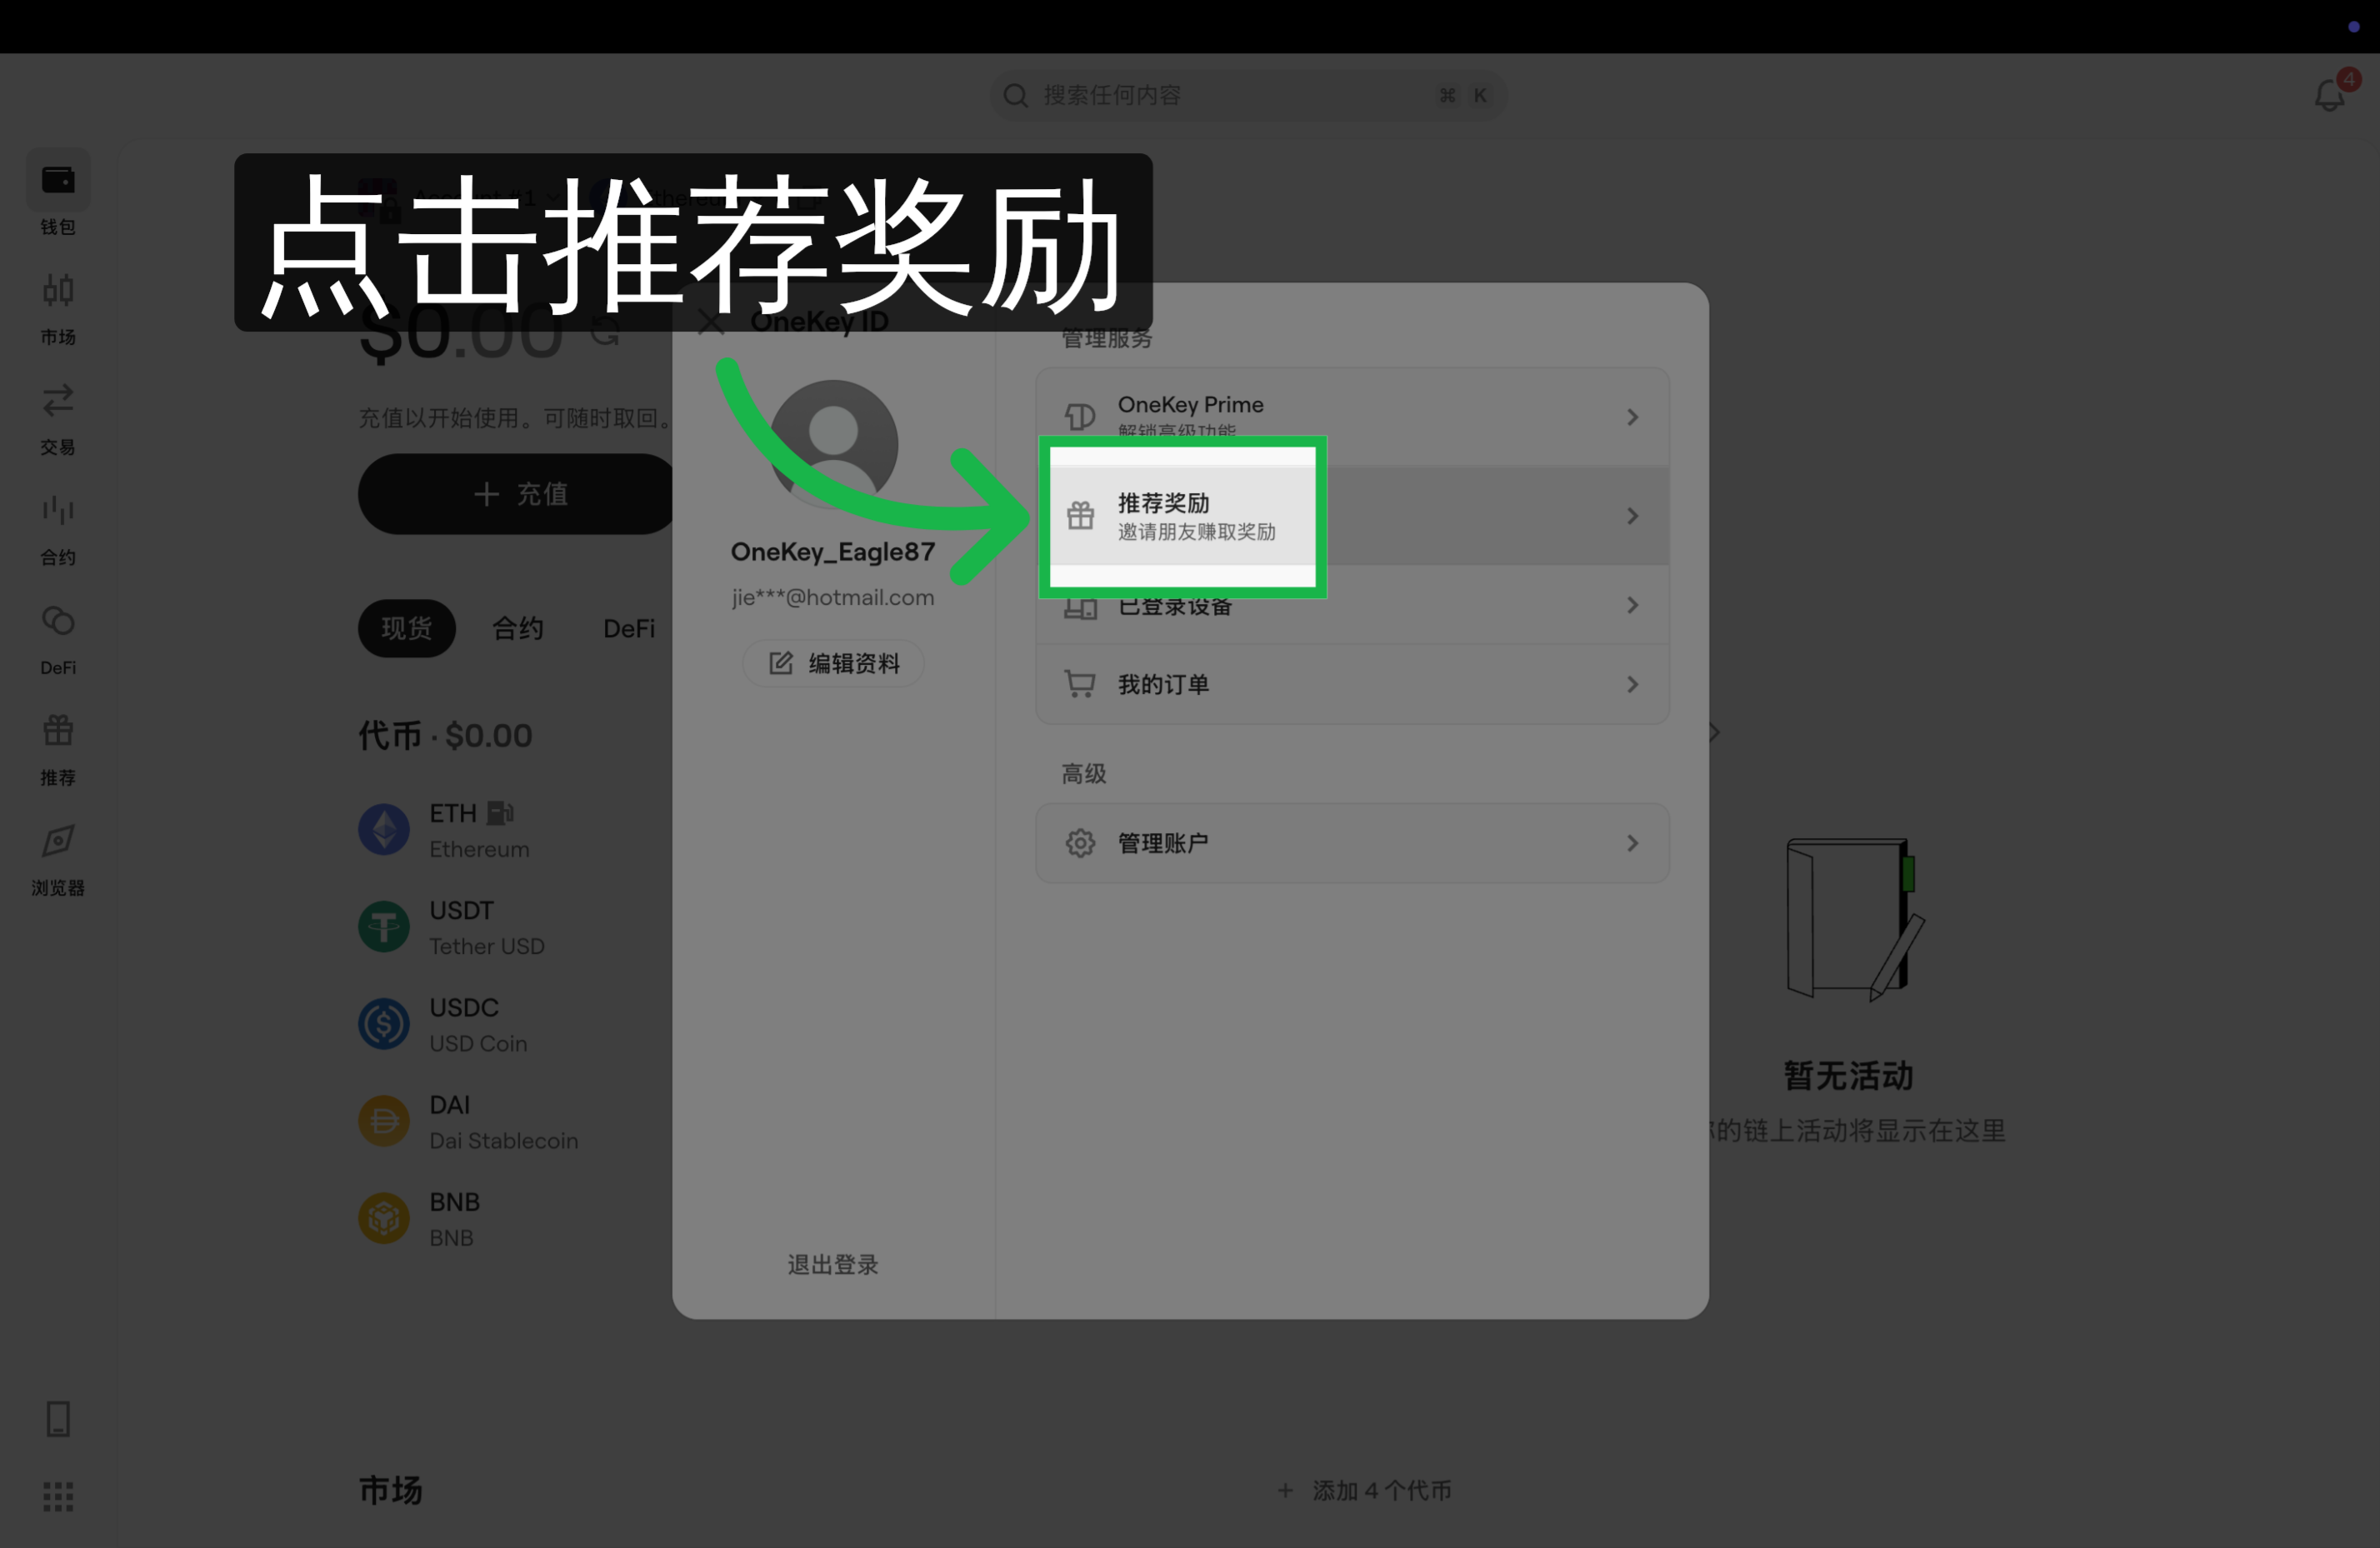
Task: Expand the 管理账户 row chevron
Action: click(1632, 843)
